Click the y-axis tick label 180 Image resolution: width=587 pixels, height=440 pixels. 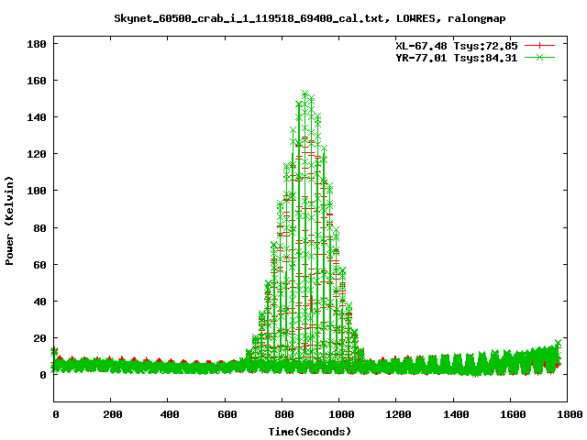37,44
